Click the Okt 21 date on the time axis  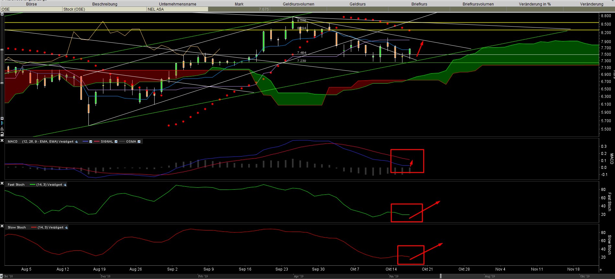click(x=427, y=269)
